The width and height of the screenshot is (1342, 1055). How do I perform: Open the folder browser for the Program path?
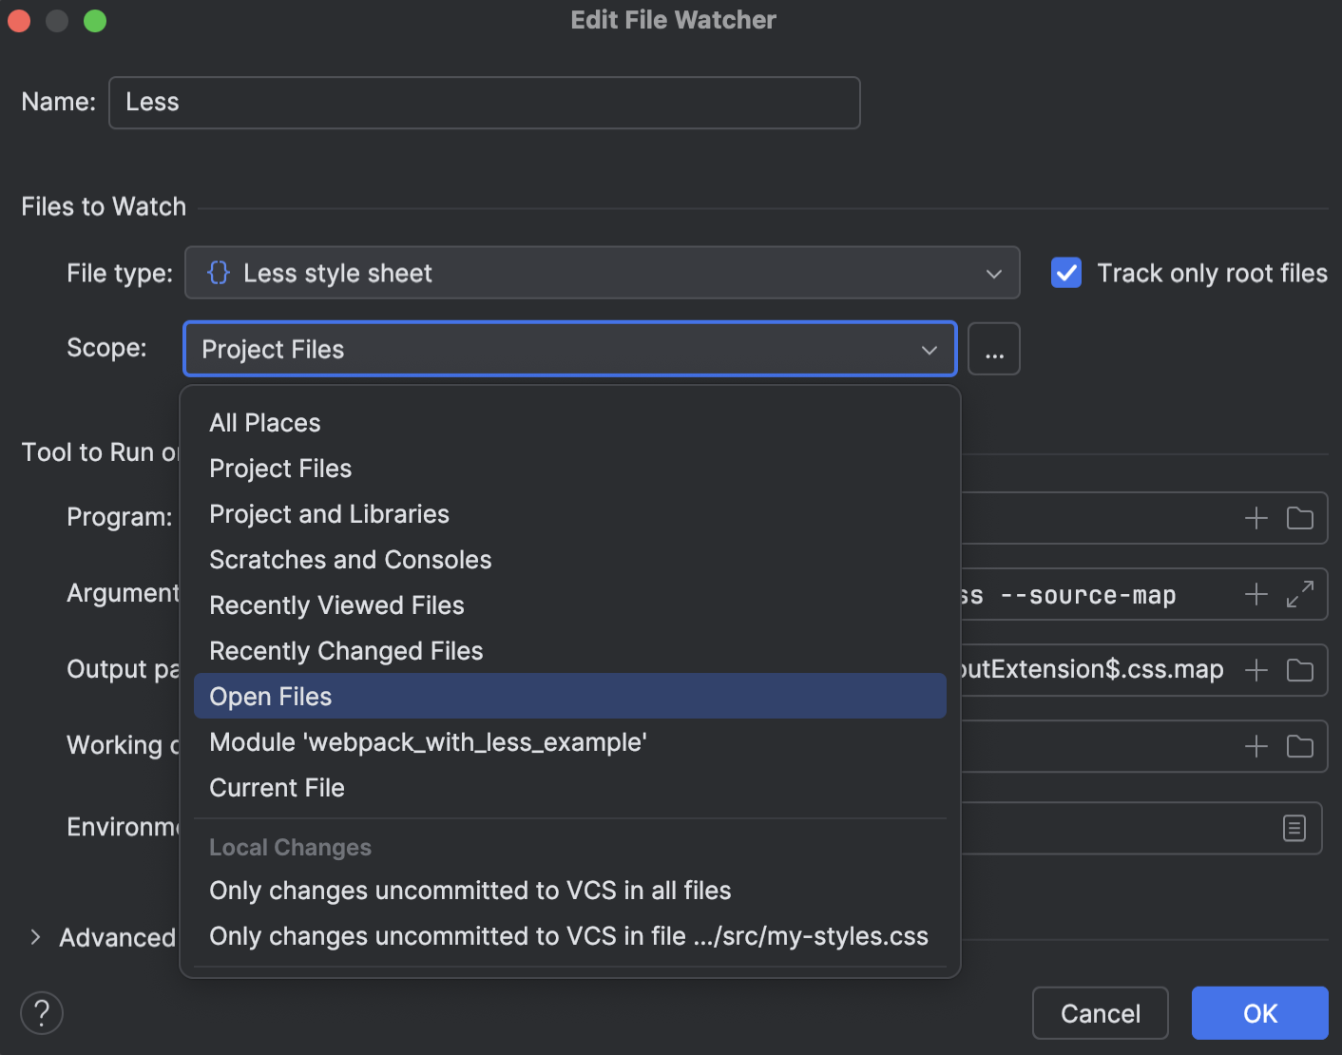coord(1300,518)
